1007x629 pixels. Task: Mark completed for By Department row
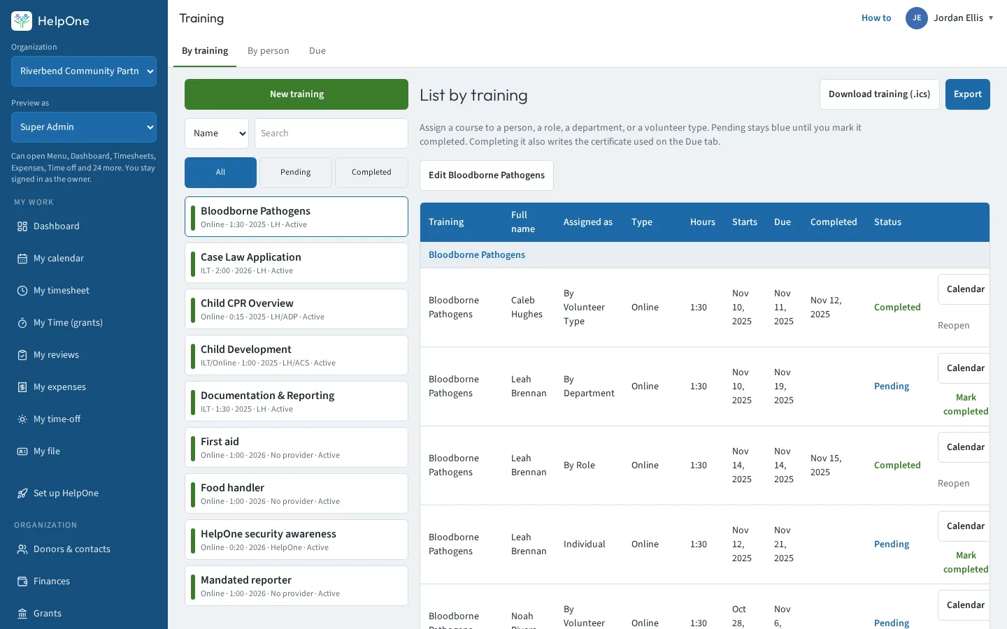point(966,405)
